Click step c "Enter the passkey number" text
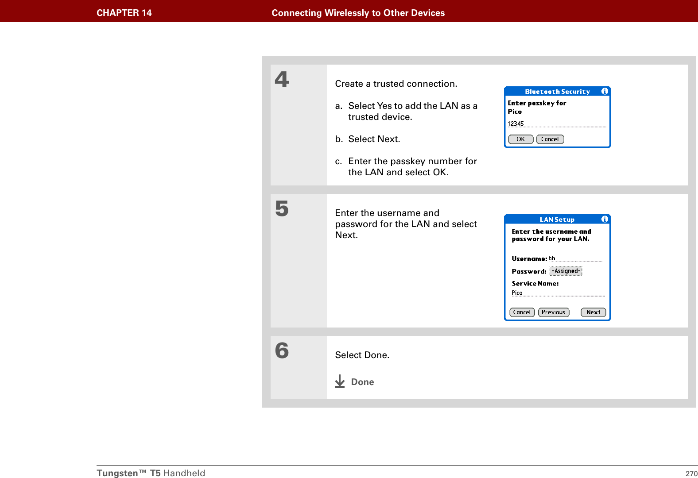 click(x=413, y=166)
